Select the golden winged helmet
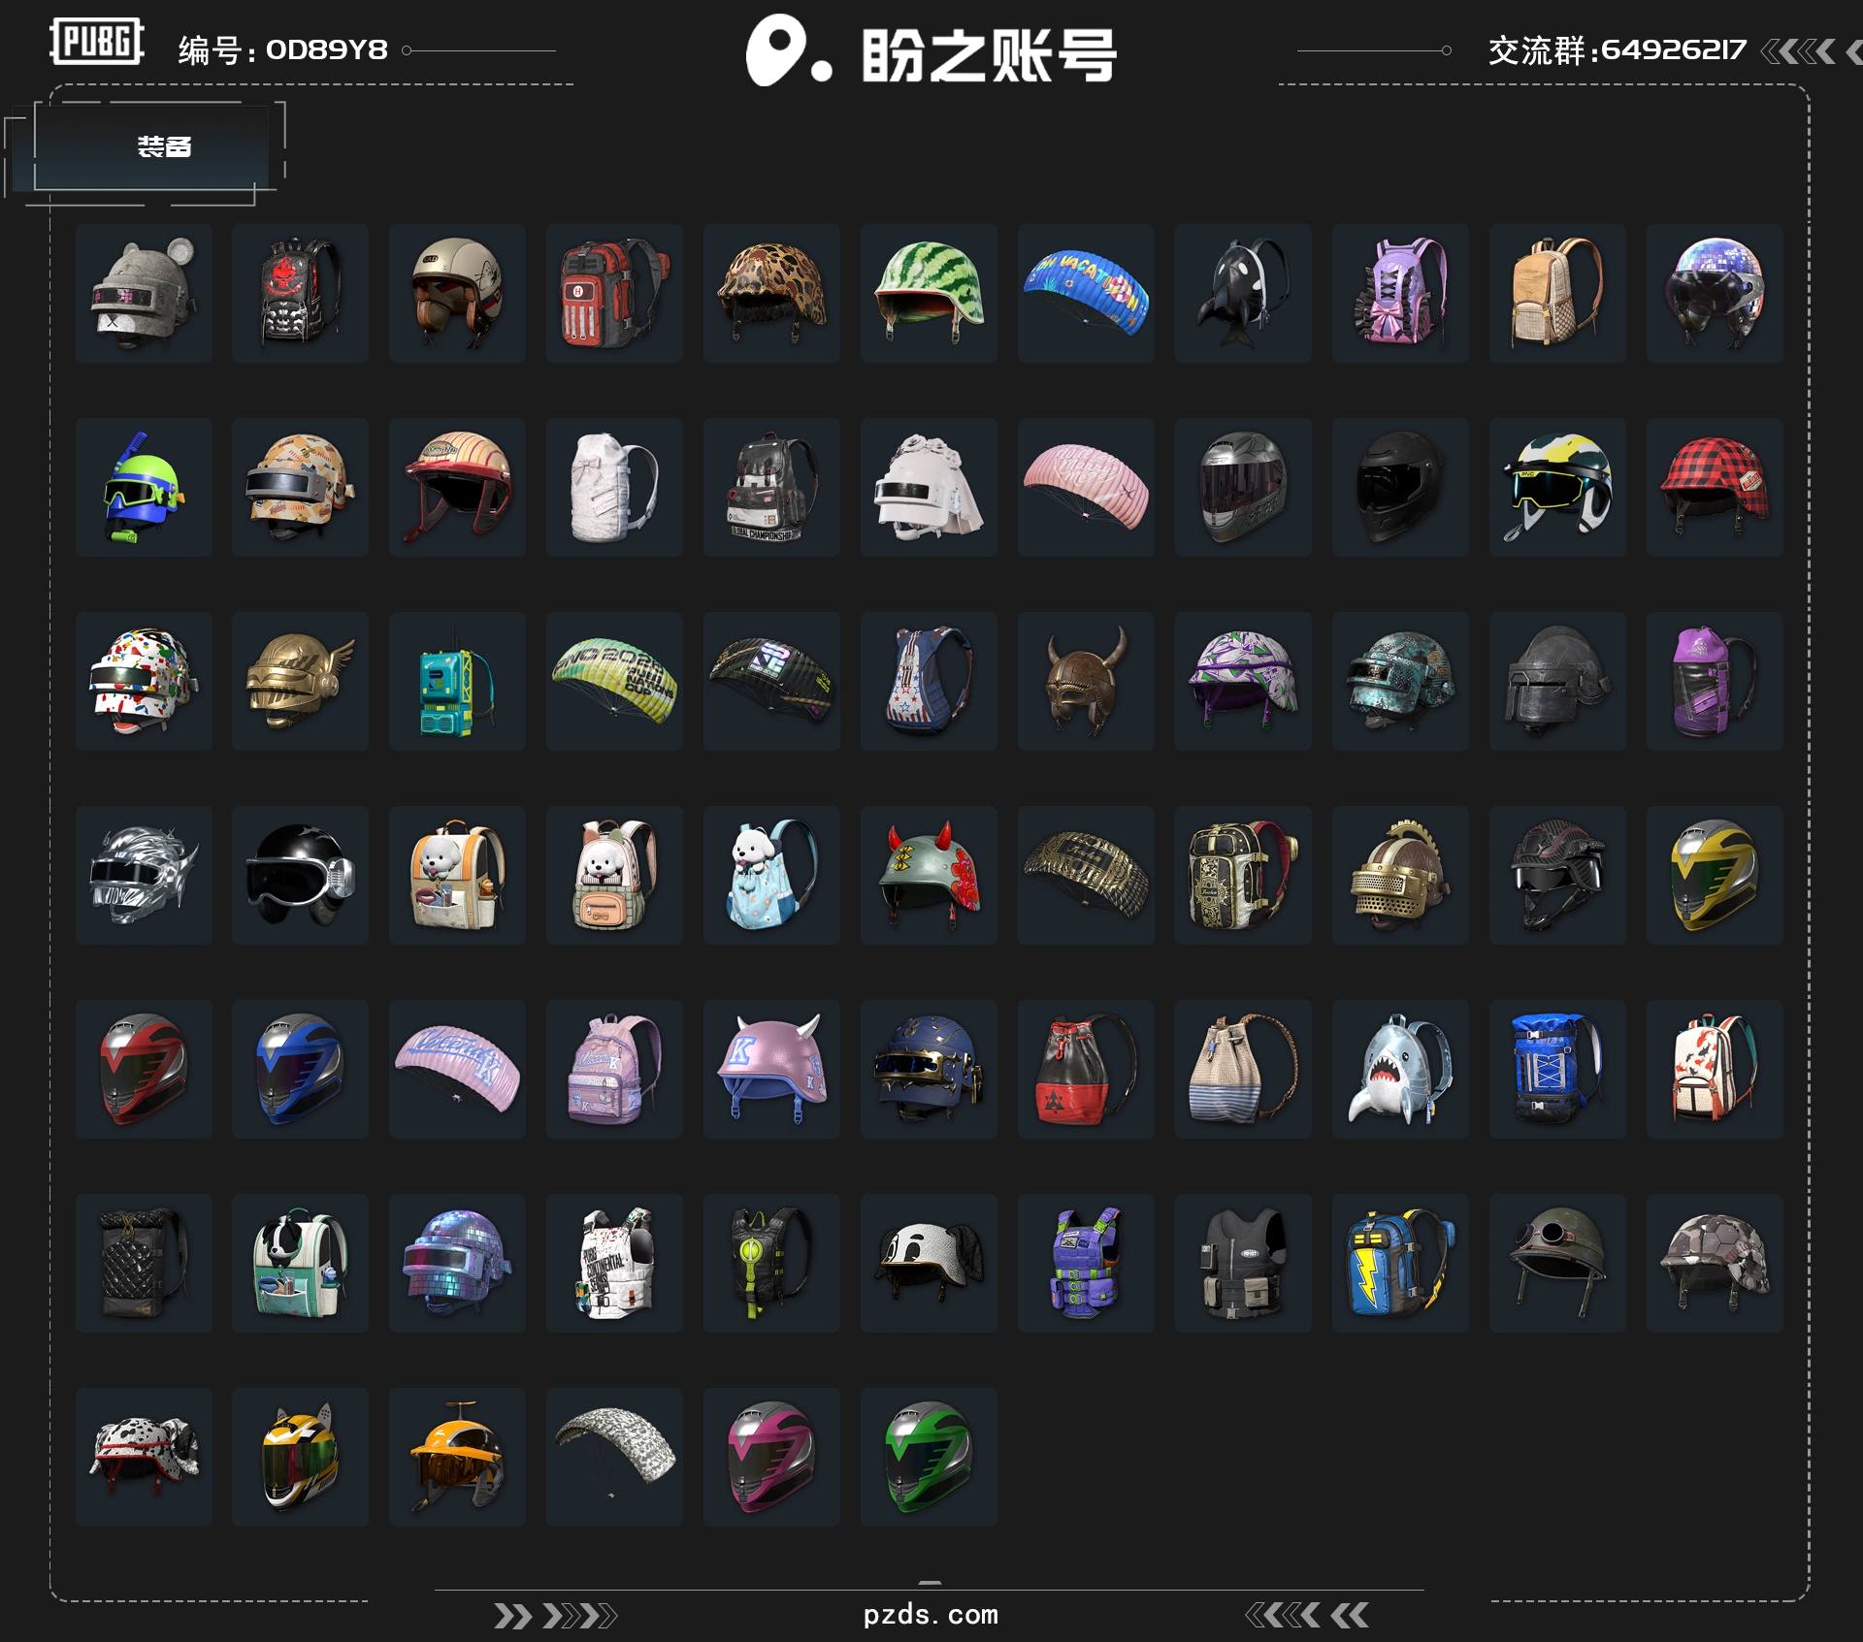This screenshot has width=1863, height=1642. [300, 681]
